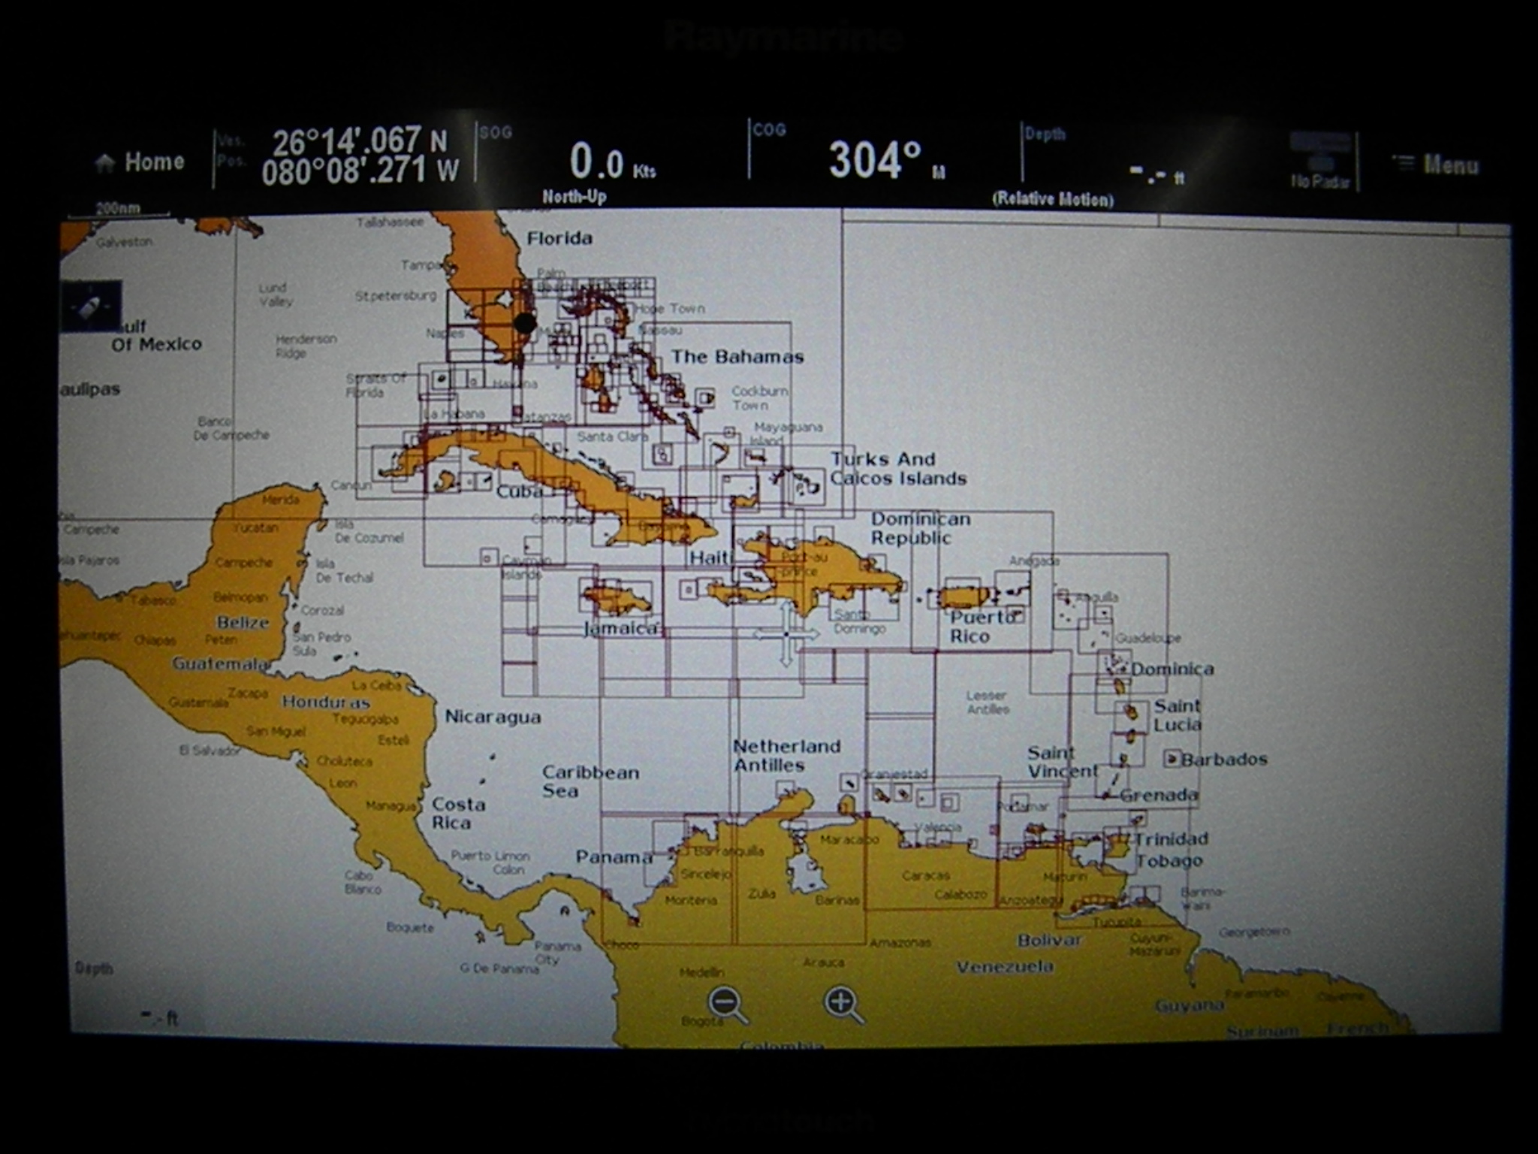Tap the Tallahassee city label
1538x1154 pixels.
point(390,222)
